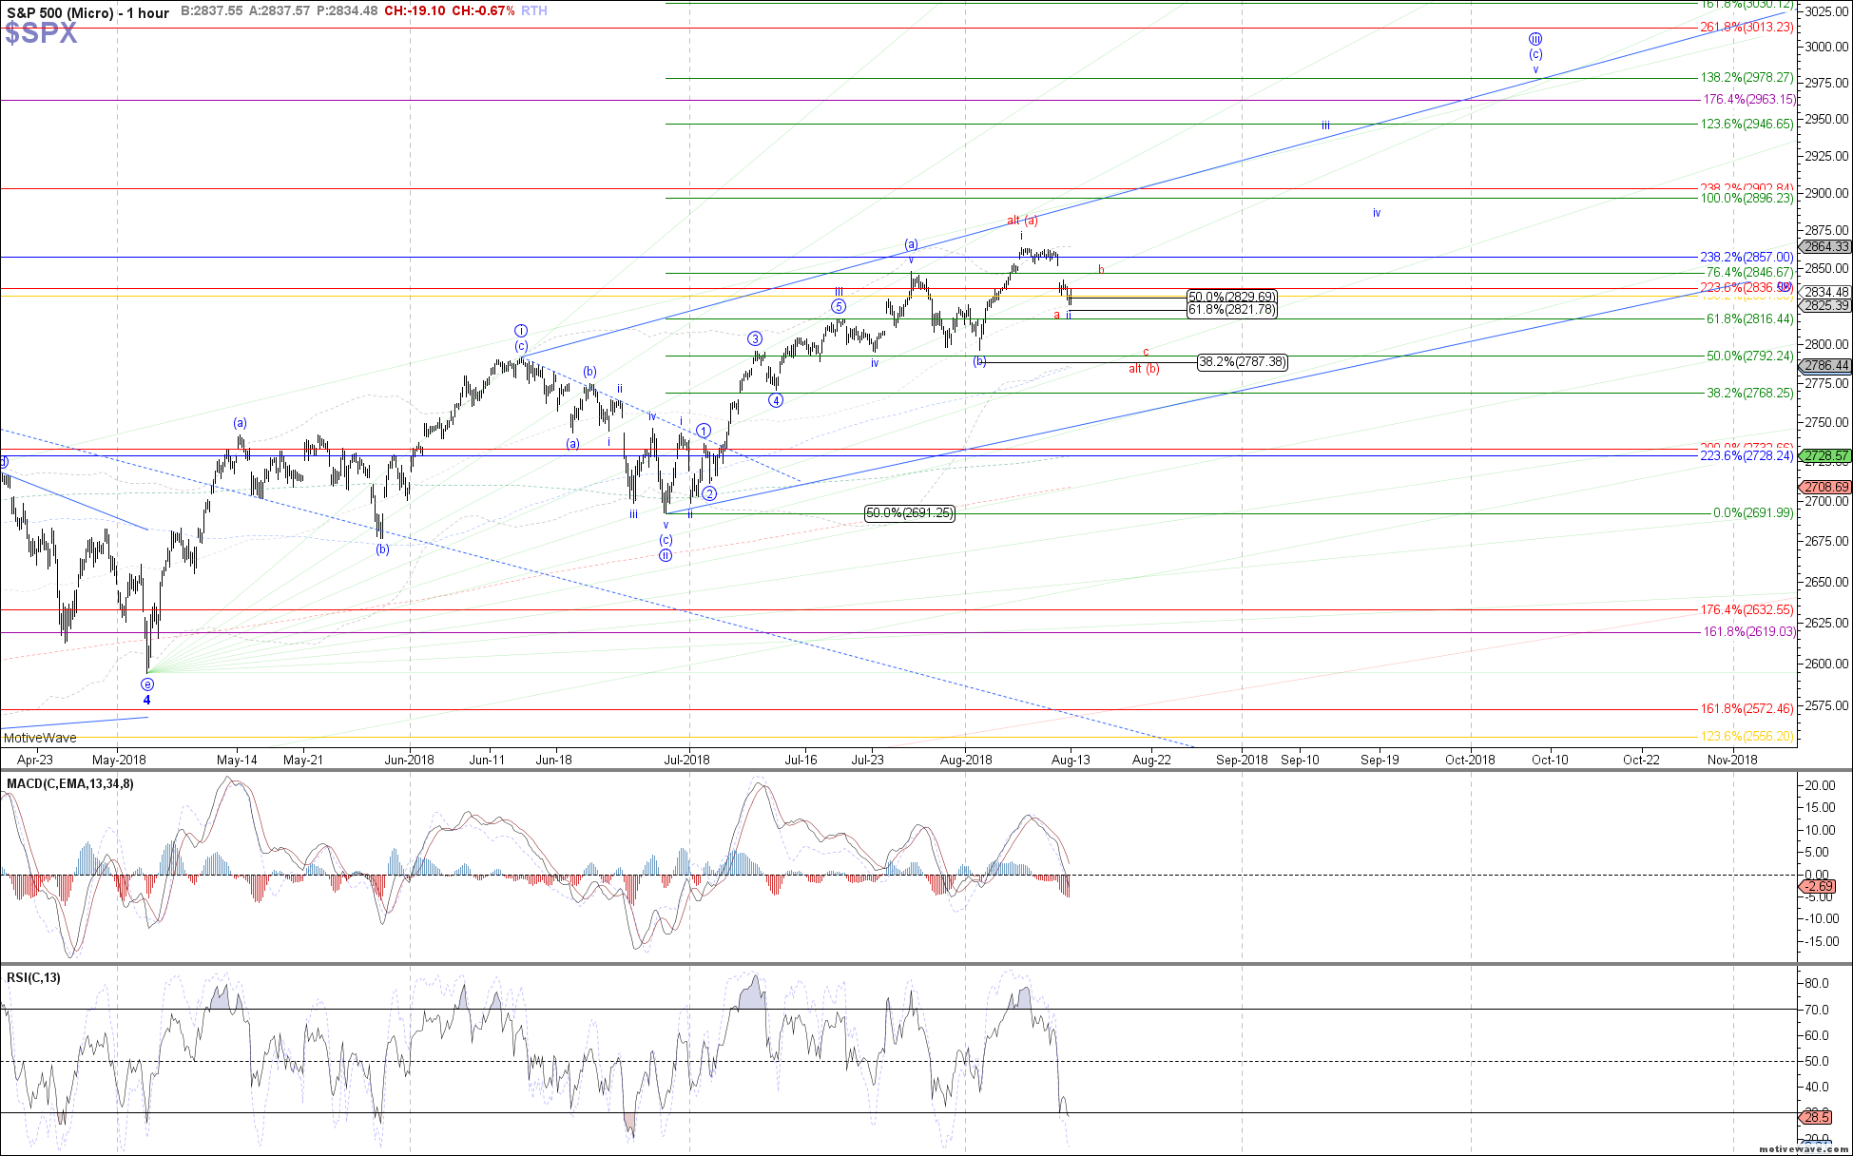Viewport: 1853px width, 1156px height.
Task: Click the MotiveWave label on the chart
Action: point(40,738)
